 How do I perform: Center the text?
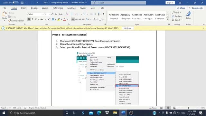tap(76, 19)
